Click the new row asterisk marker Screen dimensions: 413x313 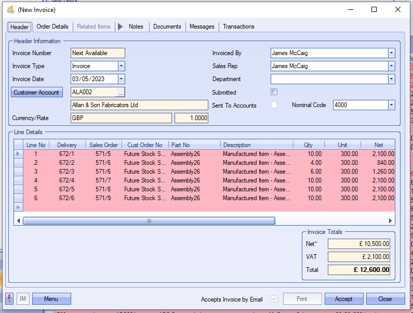pyautogui.click(x=18, y=207)
